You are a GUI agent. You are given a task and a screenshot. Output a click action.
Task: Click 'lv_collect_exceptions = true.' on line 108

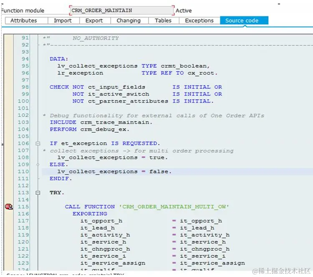[113, 158]
